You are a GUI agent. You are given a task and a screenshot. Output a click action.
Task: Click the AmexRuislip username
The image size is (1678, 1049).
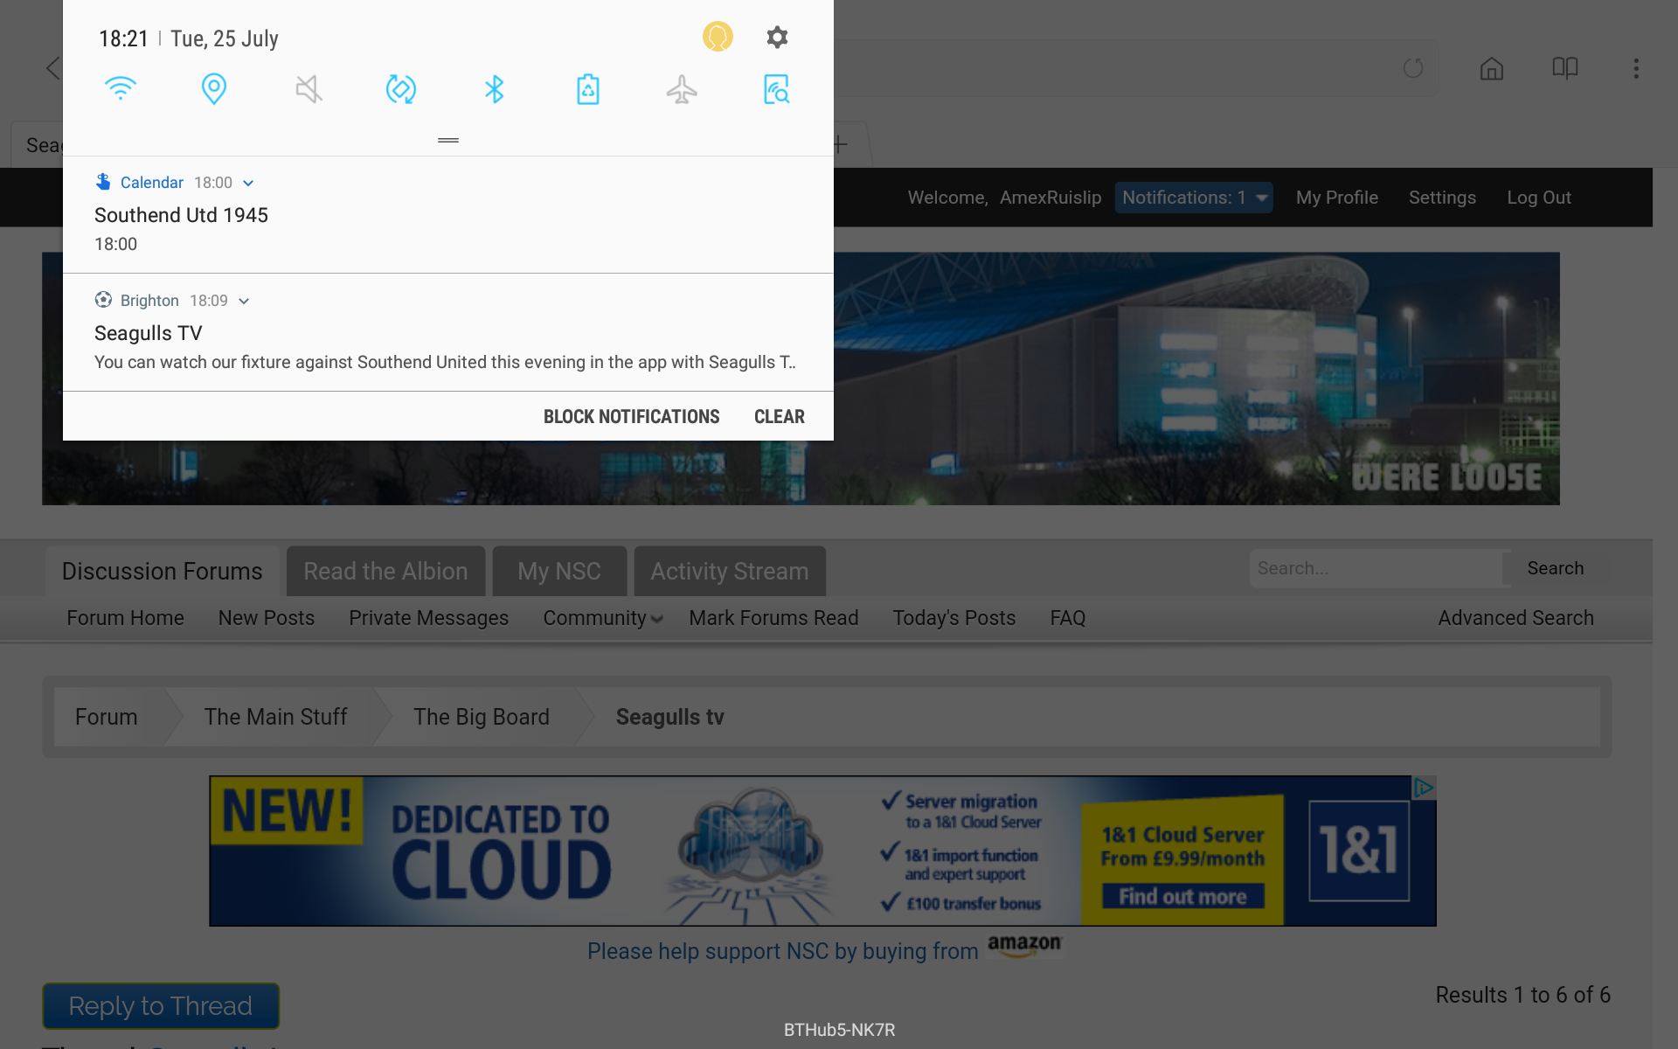coord(1050,198)
